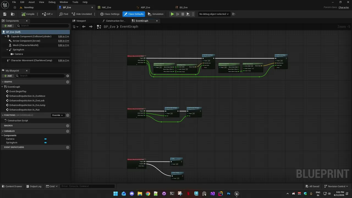
Task: Open Photoshop from the taskbar
Action: pyautogui.click(x=229, y=194)
